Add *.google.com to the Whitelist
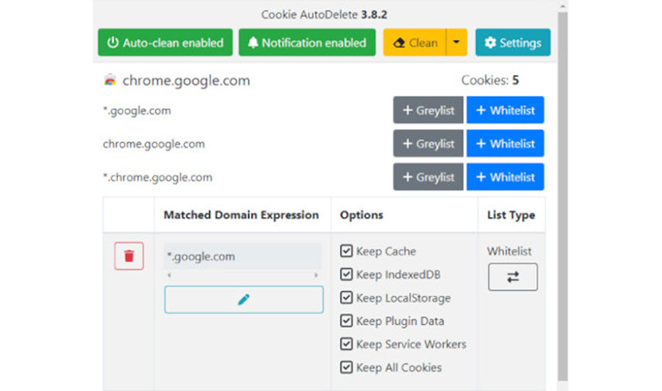The image size is (662, 391). pyautogui.click(x=505, y=110)
